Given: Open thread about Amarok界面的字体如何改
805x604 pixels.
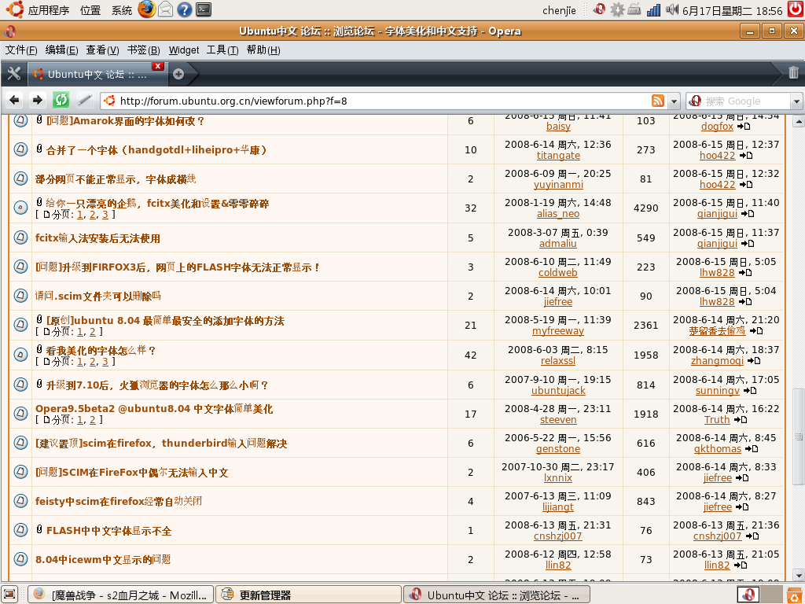Looking at the screenshot, I should (125, 121).
